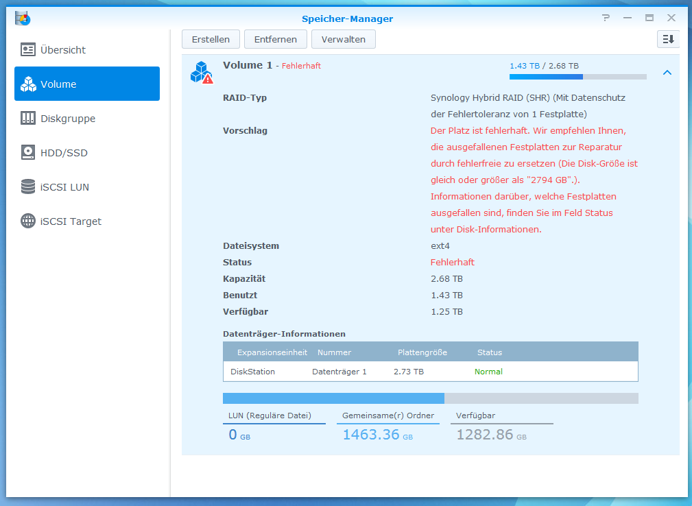Click the Volume 1 capacity usage bar
The image size is (692, 506).
(577, 77)
